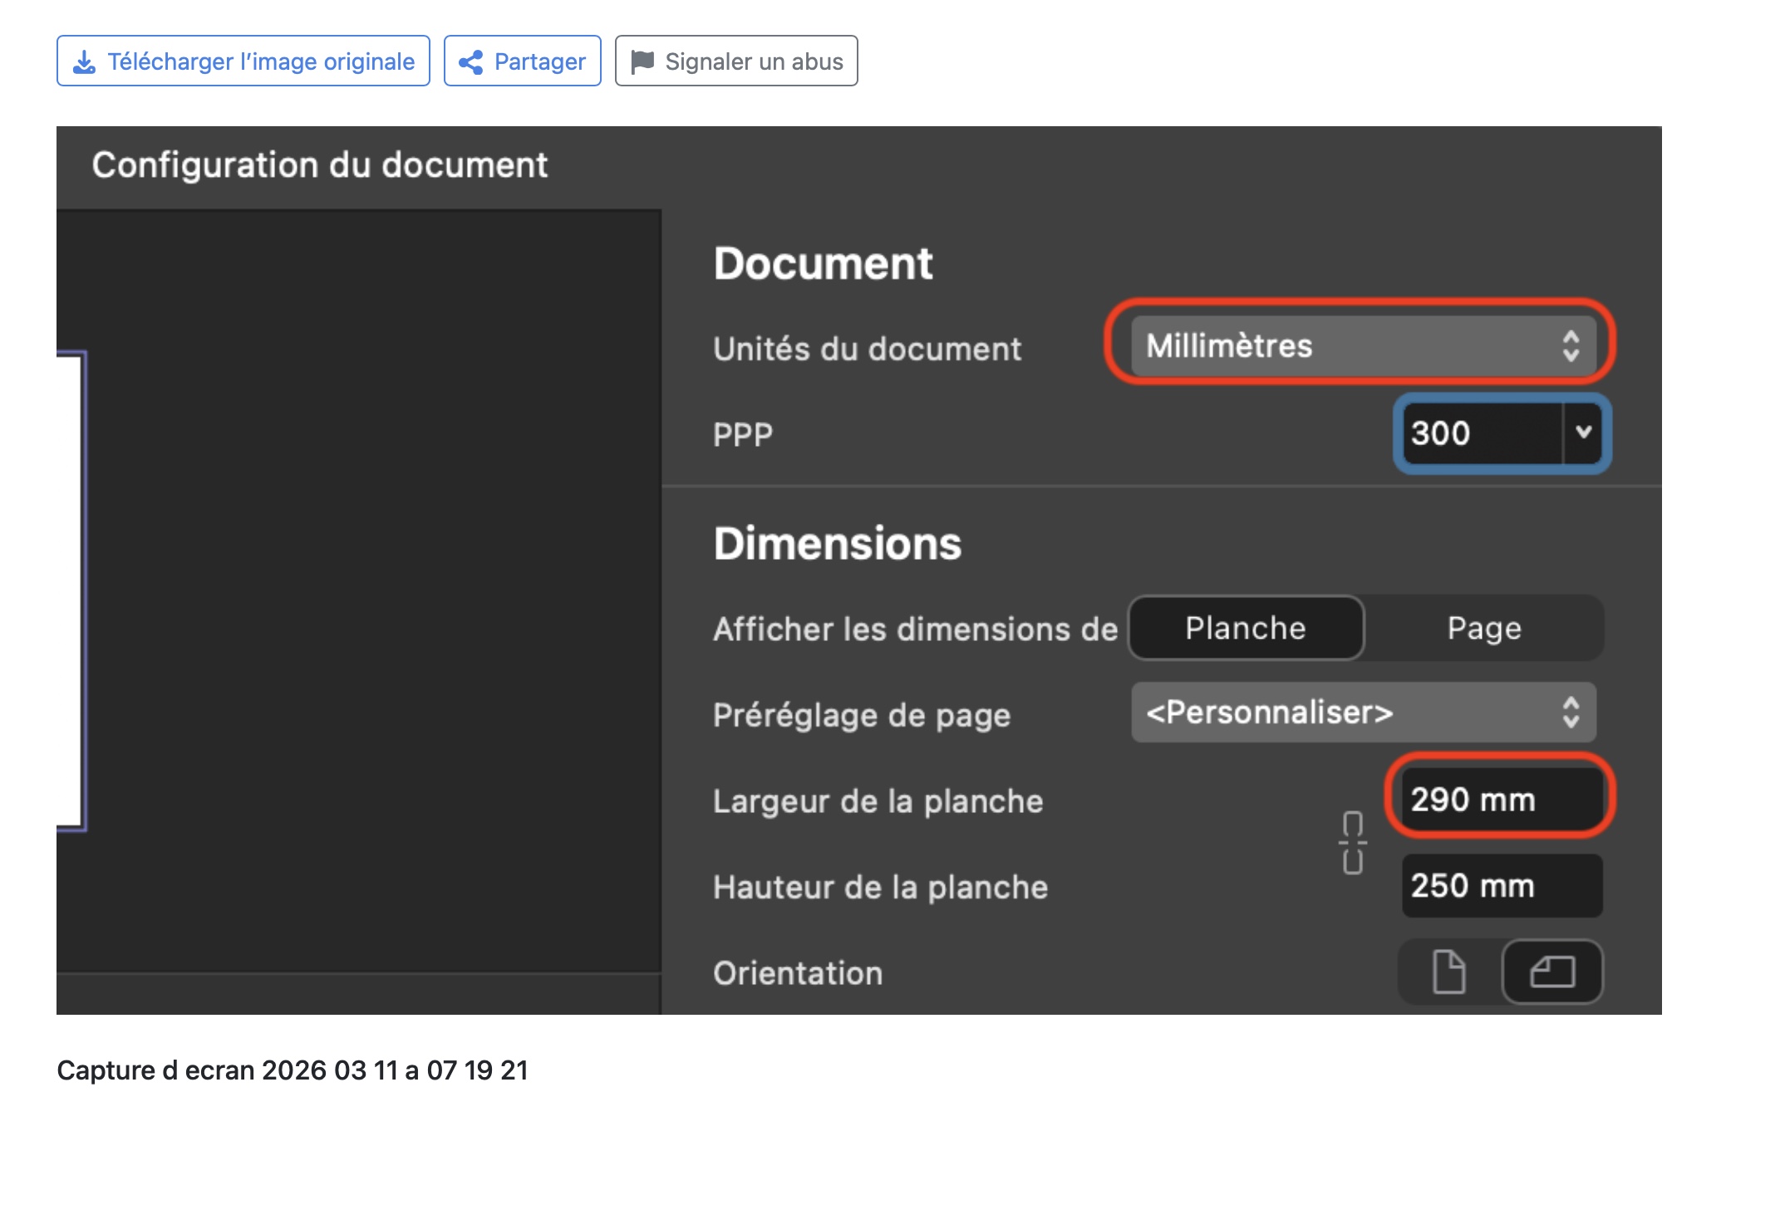Switch dimensions display to Page
Screen dimensions: 1790x1229
click(x=1483, y=629)
